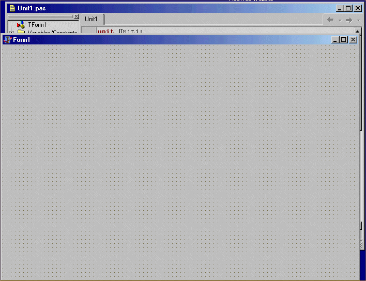Close the Code Explorer panel
366x281 pixels.
click(77, 17)
